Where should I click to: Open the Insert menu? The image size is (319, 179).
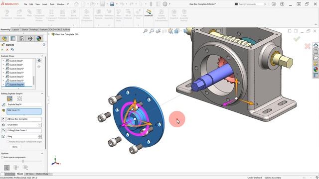pyautogui.click(x=45, y=4)
